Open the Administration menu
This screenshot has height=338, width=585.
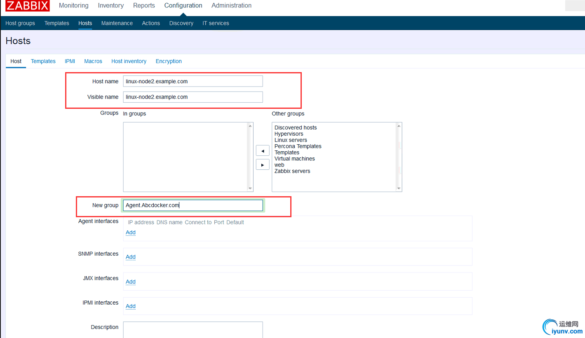click(x=232, y=5)
